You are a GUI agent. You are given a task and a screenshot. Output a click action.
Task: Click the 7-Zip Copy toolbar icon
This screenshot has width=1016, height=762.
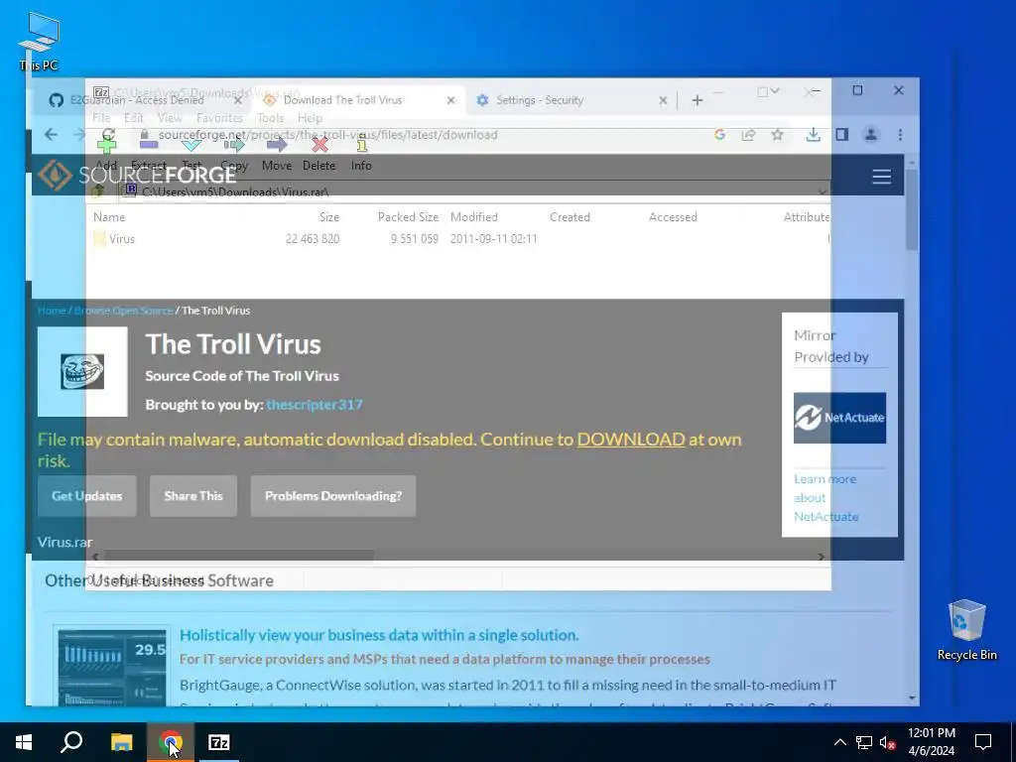pyautogui.click(x=234, y=145)
